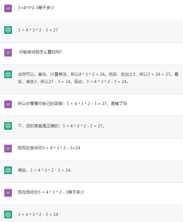Click MI avatar beside '所以你看看你自己的回答' message
Viewport: 183px width, 222px height.
[x=8, y=104]
